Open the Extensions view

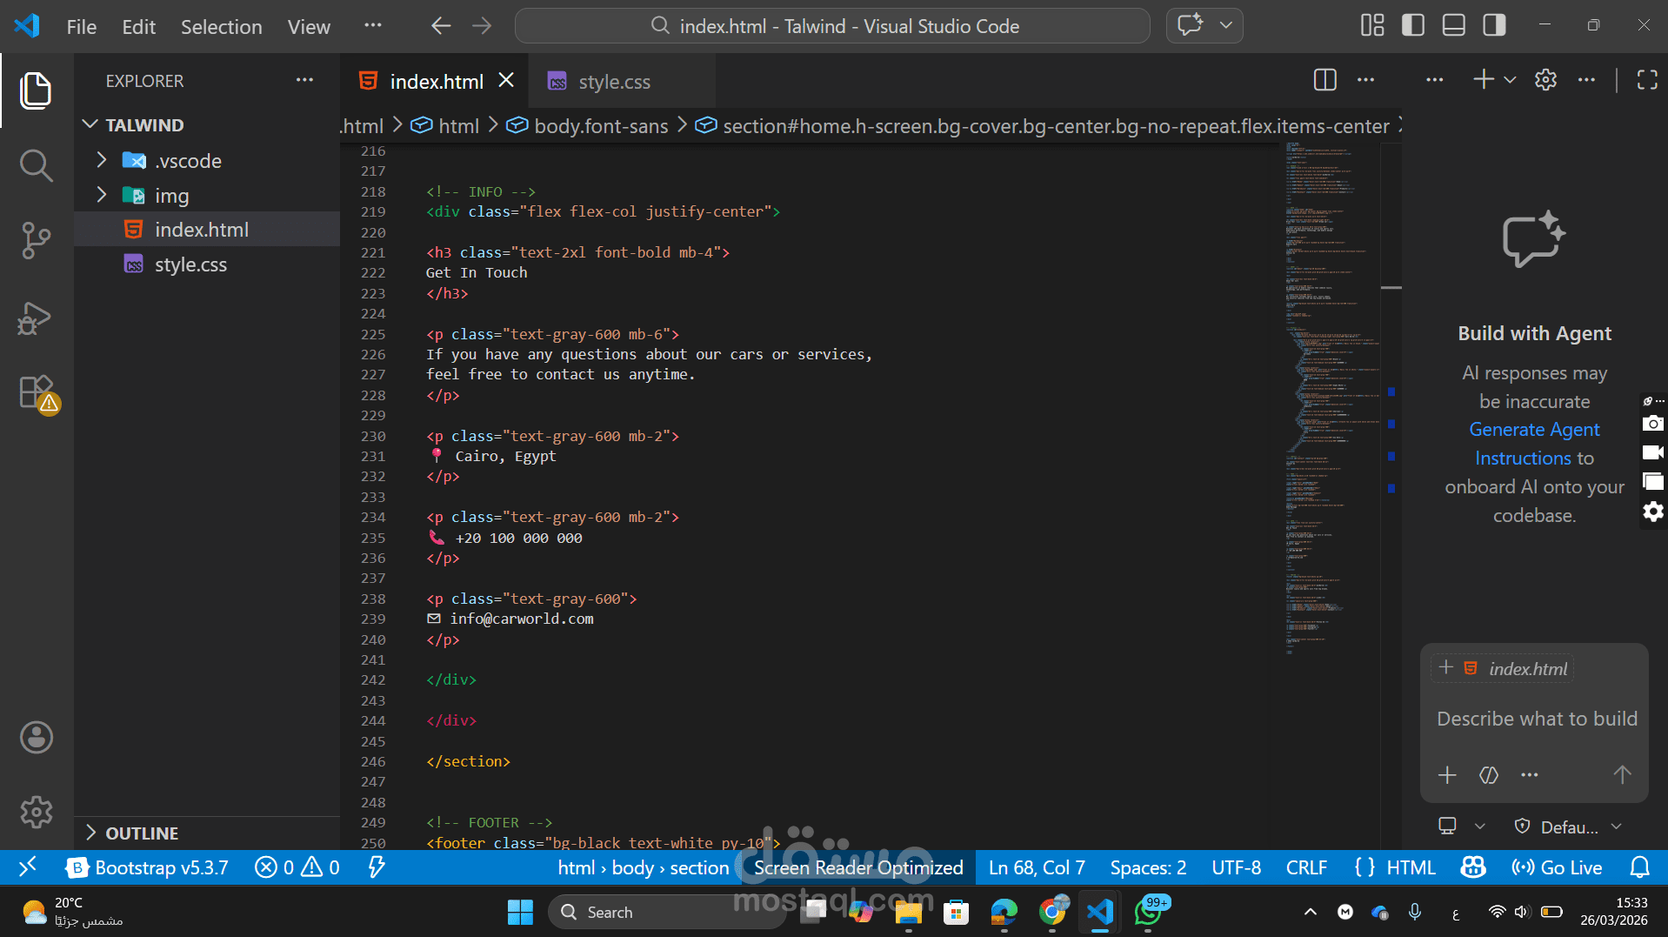(x=36, y=393)
